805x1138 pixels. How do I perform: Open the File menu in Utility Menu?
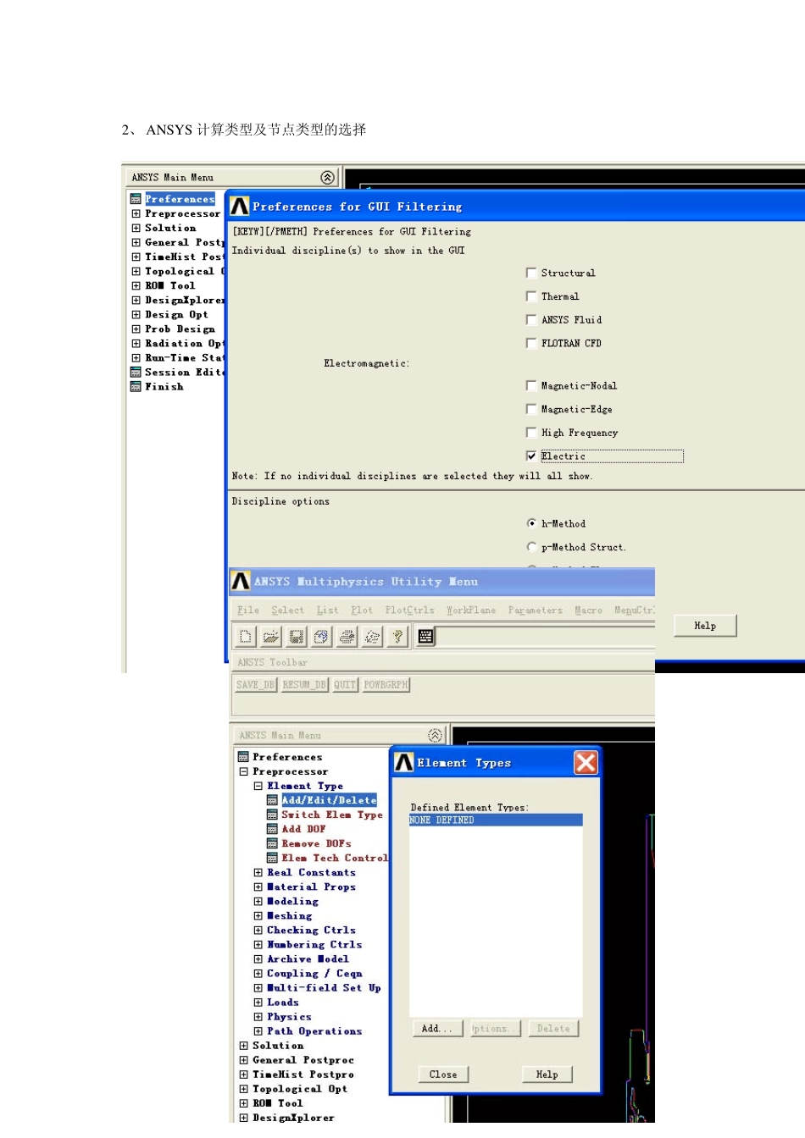coord(248,610)
